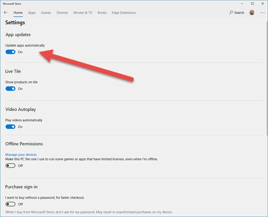Maximize the Microsoft Store window
This screenshot has width=268, height=217.
pos(252,4)
